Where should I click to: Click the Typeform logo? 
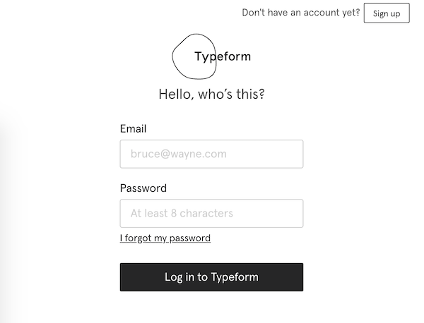click(x=211, y=56)
